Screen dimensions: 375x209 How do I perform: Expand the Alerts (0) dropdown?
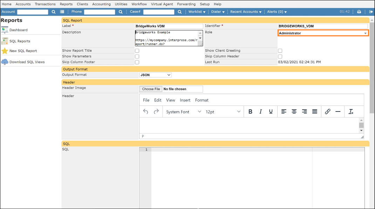[x=277, y=12]
